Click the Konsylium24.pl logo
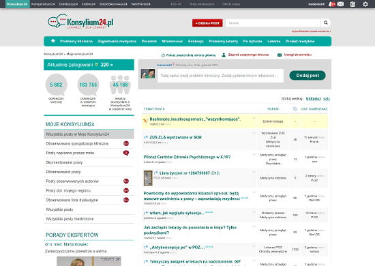Image resolution: width=375 pixels, height=266 pixels. tap(80, 21)
